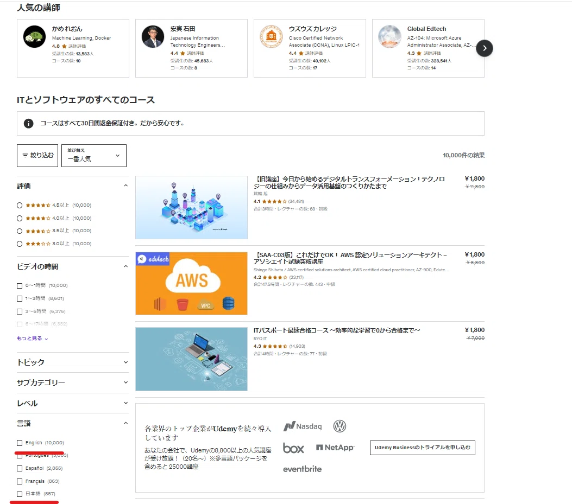This screenshot has height=504, width=572.
Task: Click Udemy Businessのトライアルを申し込む button
Action: click(423, 448)
